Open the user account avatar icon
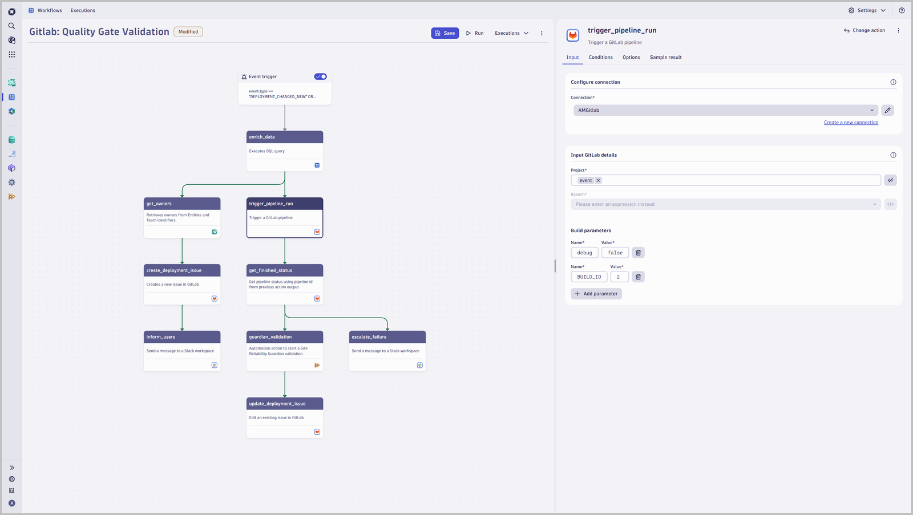The width and height of the screenshot is (913, 515). (11, 503)
